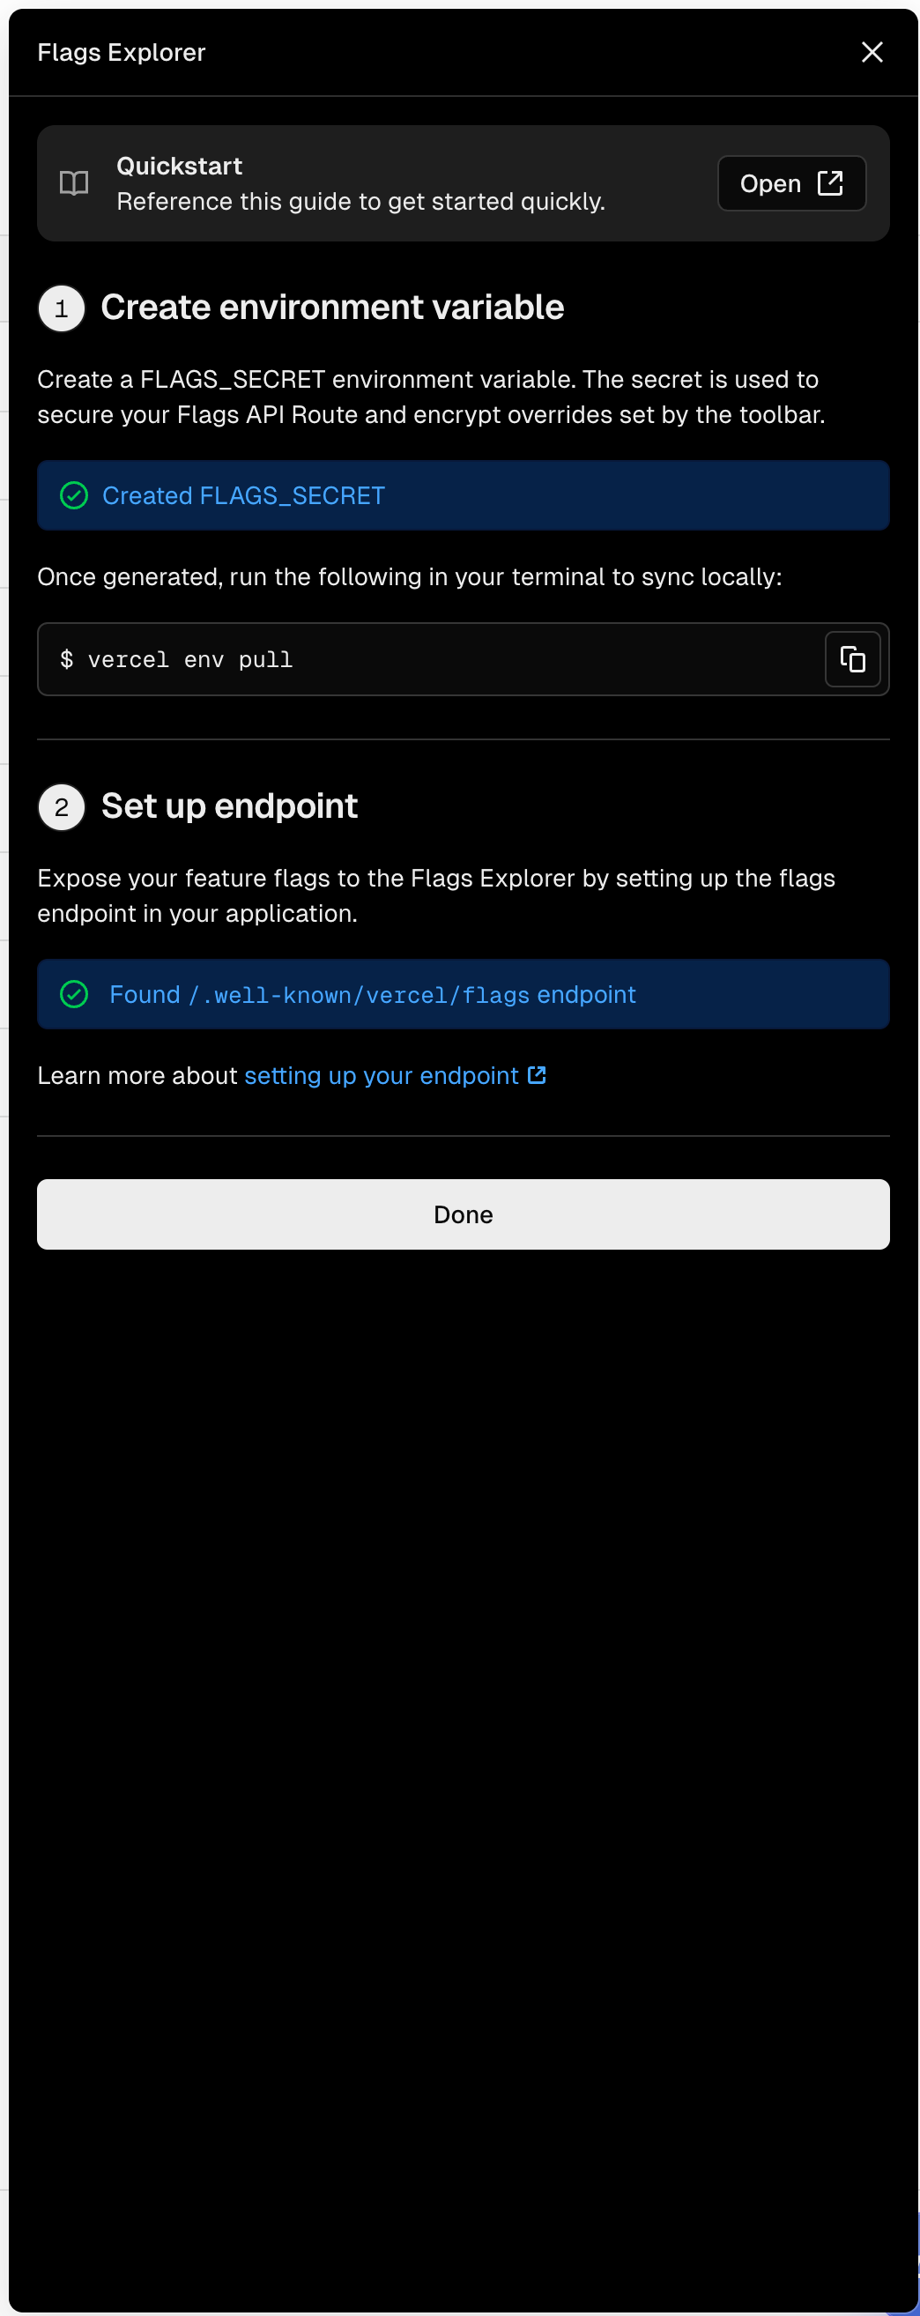Click external icon after endpoint link
920x2316 pixels.
[x=537, y=1075]
